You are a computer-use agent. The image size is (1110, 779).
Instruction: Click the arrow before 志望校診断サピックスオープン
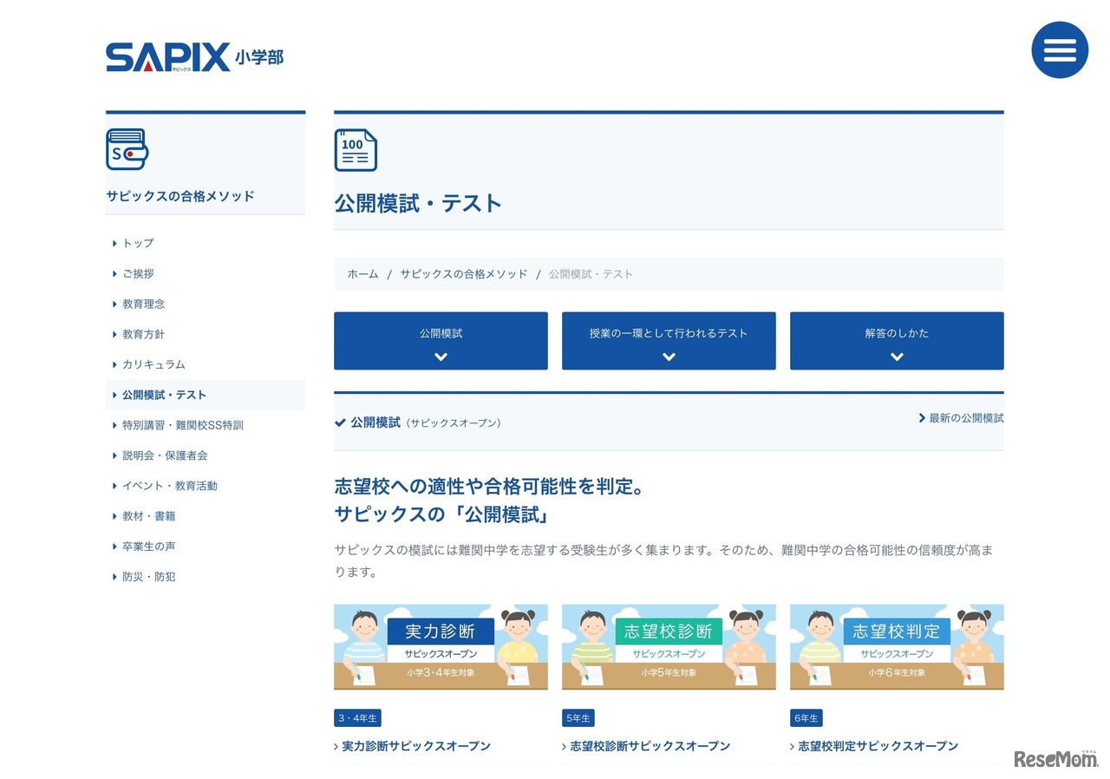pyautogui.click(x=565, y=746)
